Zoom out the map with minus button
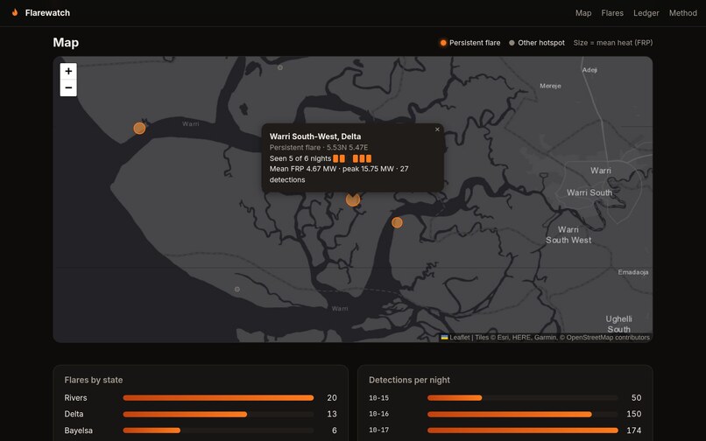 [68, 87]
